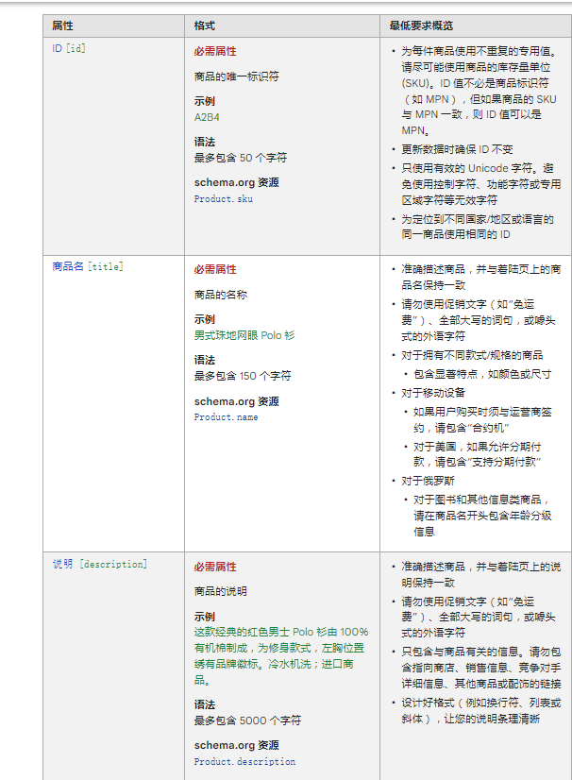Click 必需属性 label in the 商品名 row
This screenshot has width=572, height=780.
215,269
